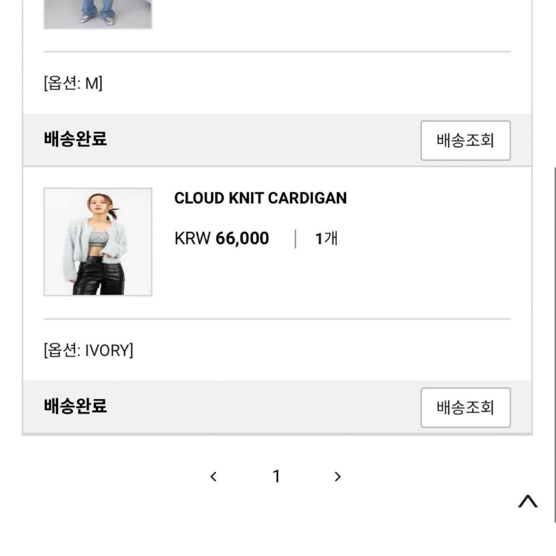This screenshot has height=556, width=556.
Task: Click the horizontal divider above the M option
Action: 277,51
